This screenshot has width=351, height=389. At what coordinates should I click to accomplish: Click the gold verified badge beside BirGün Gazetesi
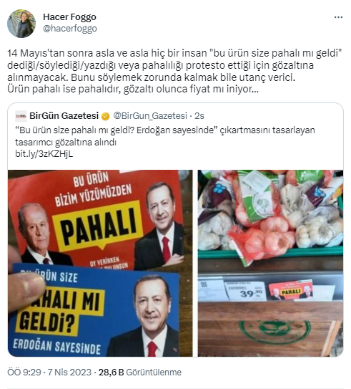click(x=106, y=116)
